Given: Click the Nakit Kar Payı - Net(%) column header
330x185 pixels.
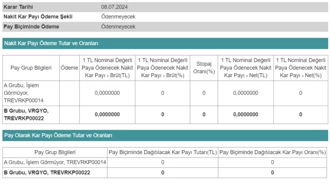Looking at the screenshot, I should click(300, 68).
